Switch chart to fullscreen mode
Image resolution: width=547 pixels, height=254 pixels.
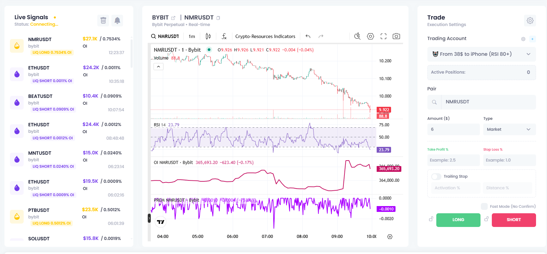(x=384, y=36)
